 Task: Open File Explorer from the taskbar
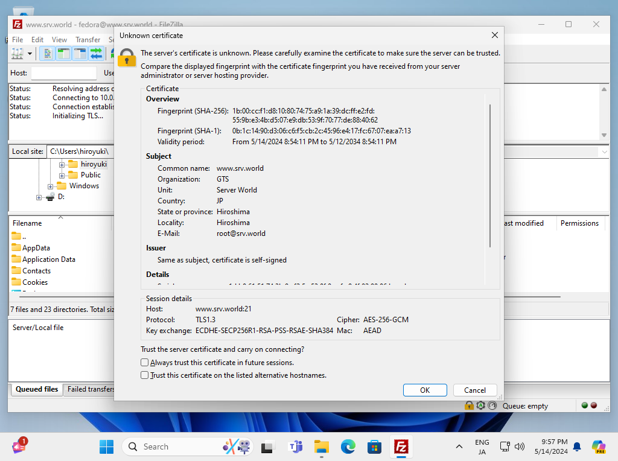coord(322,447)
